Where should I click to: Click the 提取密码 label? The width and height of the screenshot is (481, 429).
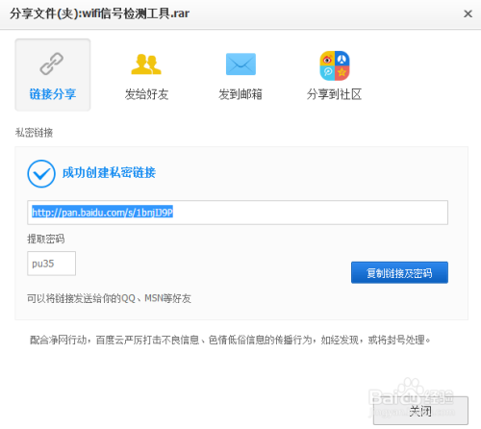[x=46, y=239]
